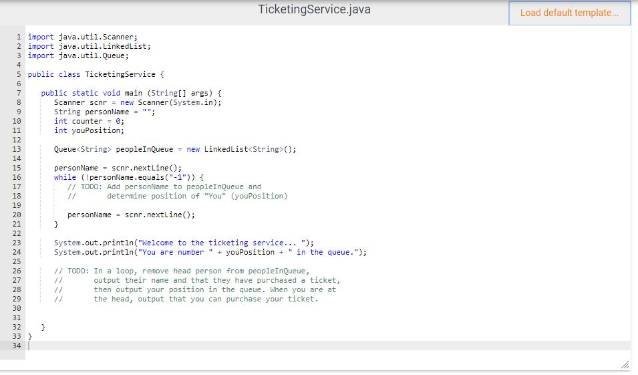
Task: Click the 'You are number' println line
Action: (210, 253)
